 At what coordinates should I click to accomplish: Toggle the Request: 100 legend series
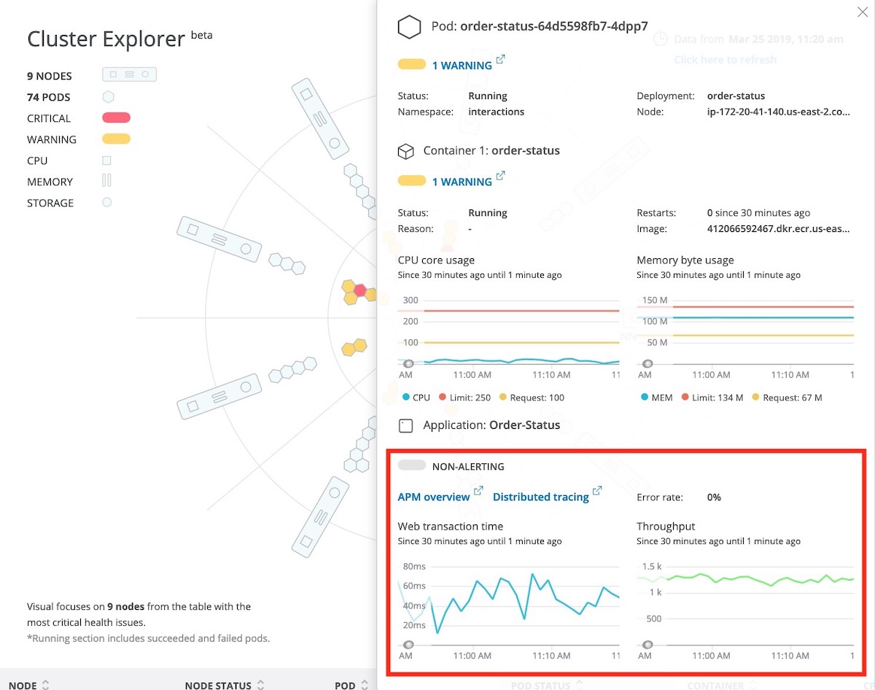[x=532, y=398]
